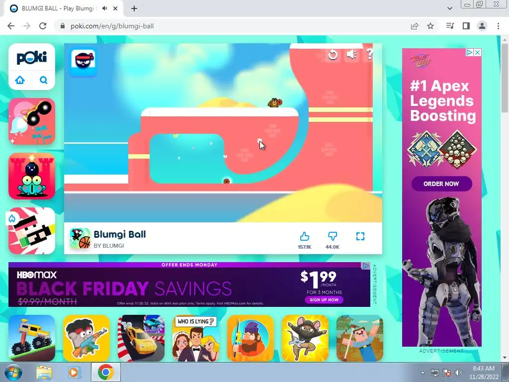Open the Action Center flag icon

(447, 373)
